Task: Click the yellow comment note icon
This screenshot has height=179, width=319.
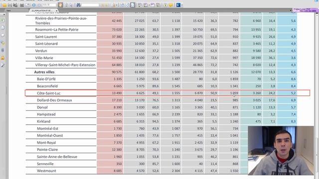Action: (170, 5)
